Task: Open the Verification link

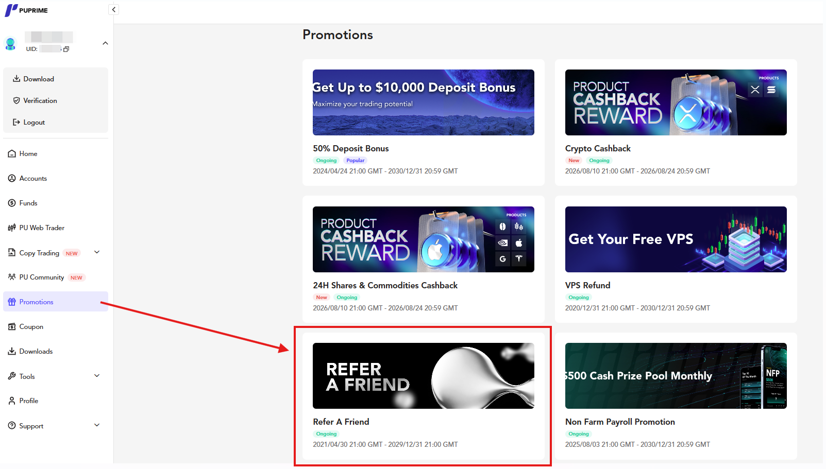Action: [40, 100]
